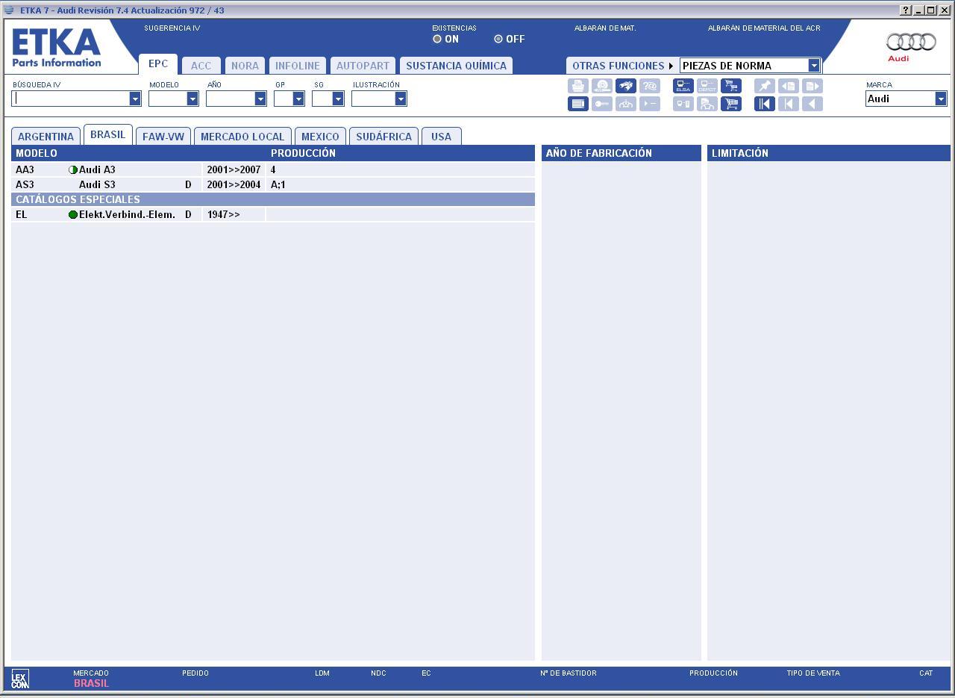Set Existencias to ON
This screenshot has width=955, height=698.
pyautogui.click(x=437, y=39)
